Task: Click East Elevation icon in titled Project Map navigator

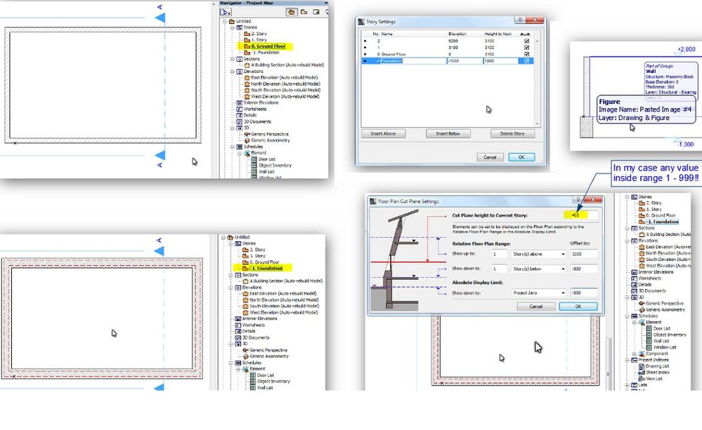Action: (x=247, y=77)
